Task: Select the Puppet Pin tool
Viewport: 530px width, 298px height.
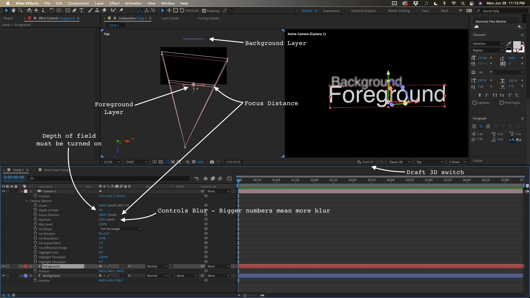Action: pos(121,10)
